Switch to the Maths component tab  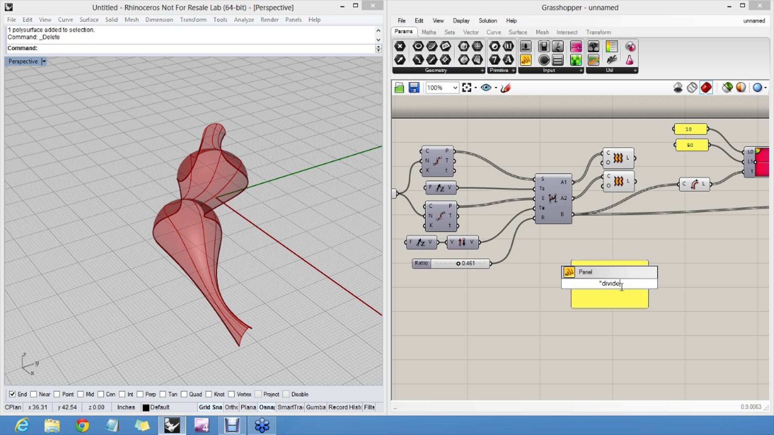click(x=429, y=32)
